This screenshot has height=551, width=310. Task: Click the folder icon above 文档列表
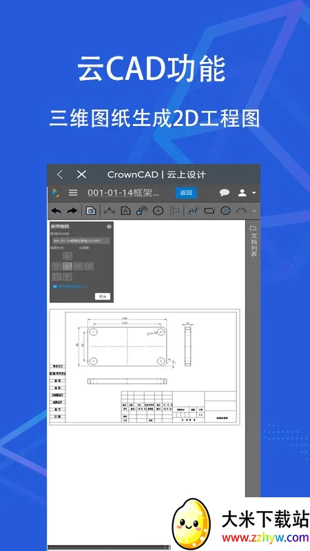tap(253, 228)
